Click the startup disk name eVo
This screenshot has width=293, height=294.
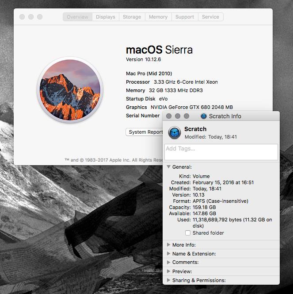[x=164, y=99]
